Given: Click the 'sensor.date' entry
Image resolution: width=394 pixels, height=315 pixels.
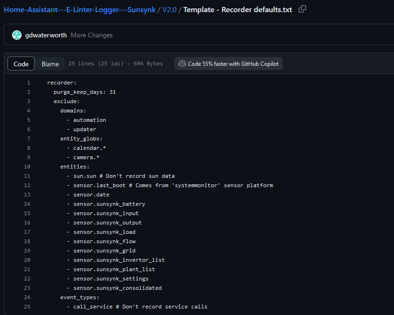Looking at the screenshot, I should tap(88, 195).
